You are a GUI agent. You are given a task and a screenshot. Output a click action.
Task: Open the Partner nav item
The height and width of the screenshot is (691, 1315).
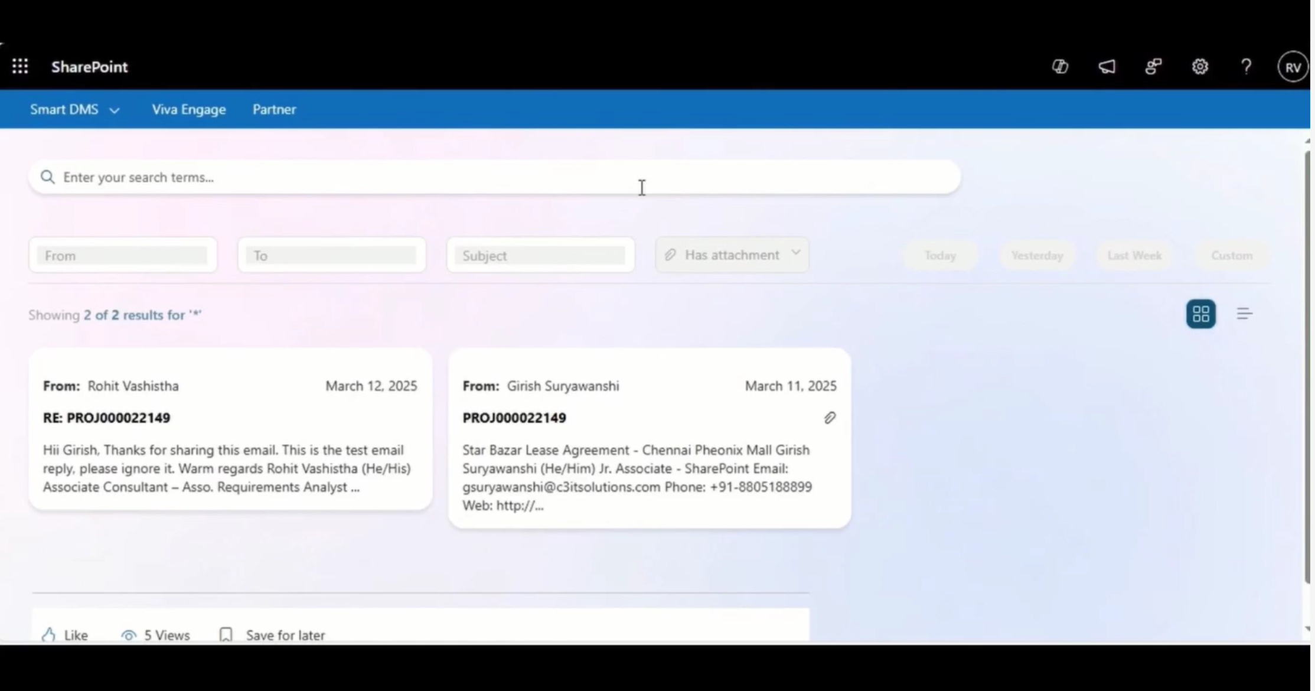click(x=275, y=109)
